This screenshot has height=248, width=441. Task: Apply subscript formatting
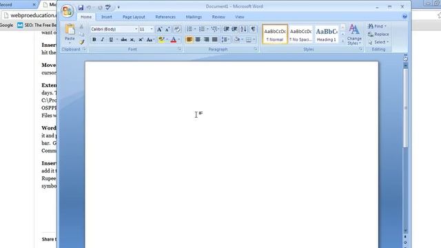point(132,40)
